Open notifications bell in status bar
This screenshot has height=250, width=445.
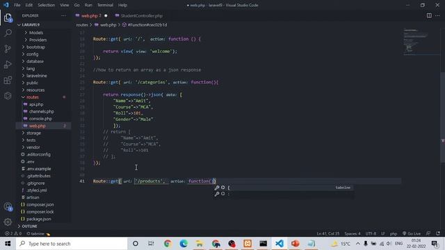[438, 233]
